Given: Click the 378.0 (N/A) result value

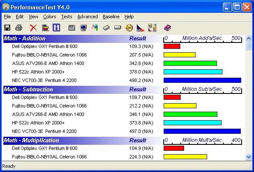Looking at the screenshot, I should (x=141, y=72).
